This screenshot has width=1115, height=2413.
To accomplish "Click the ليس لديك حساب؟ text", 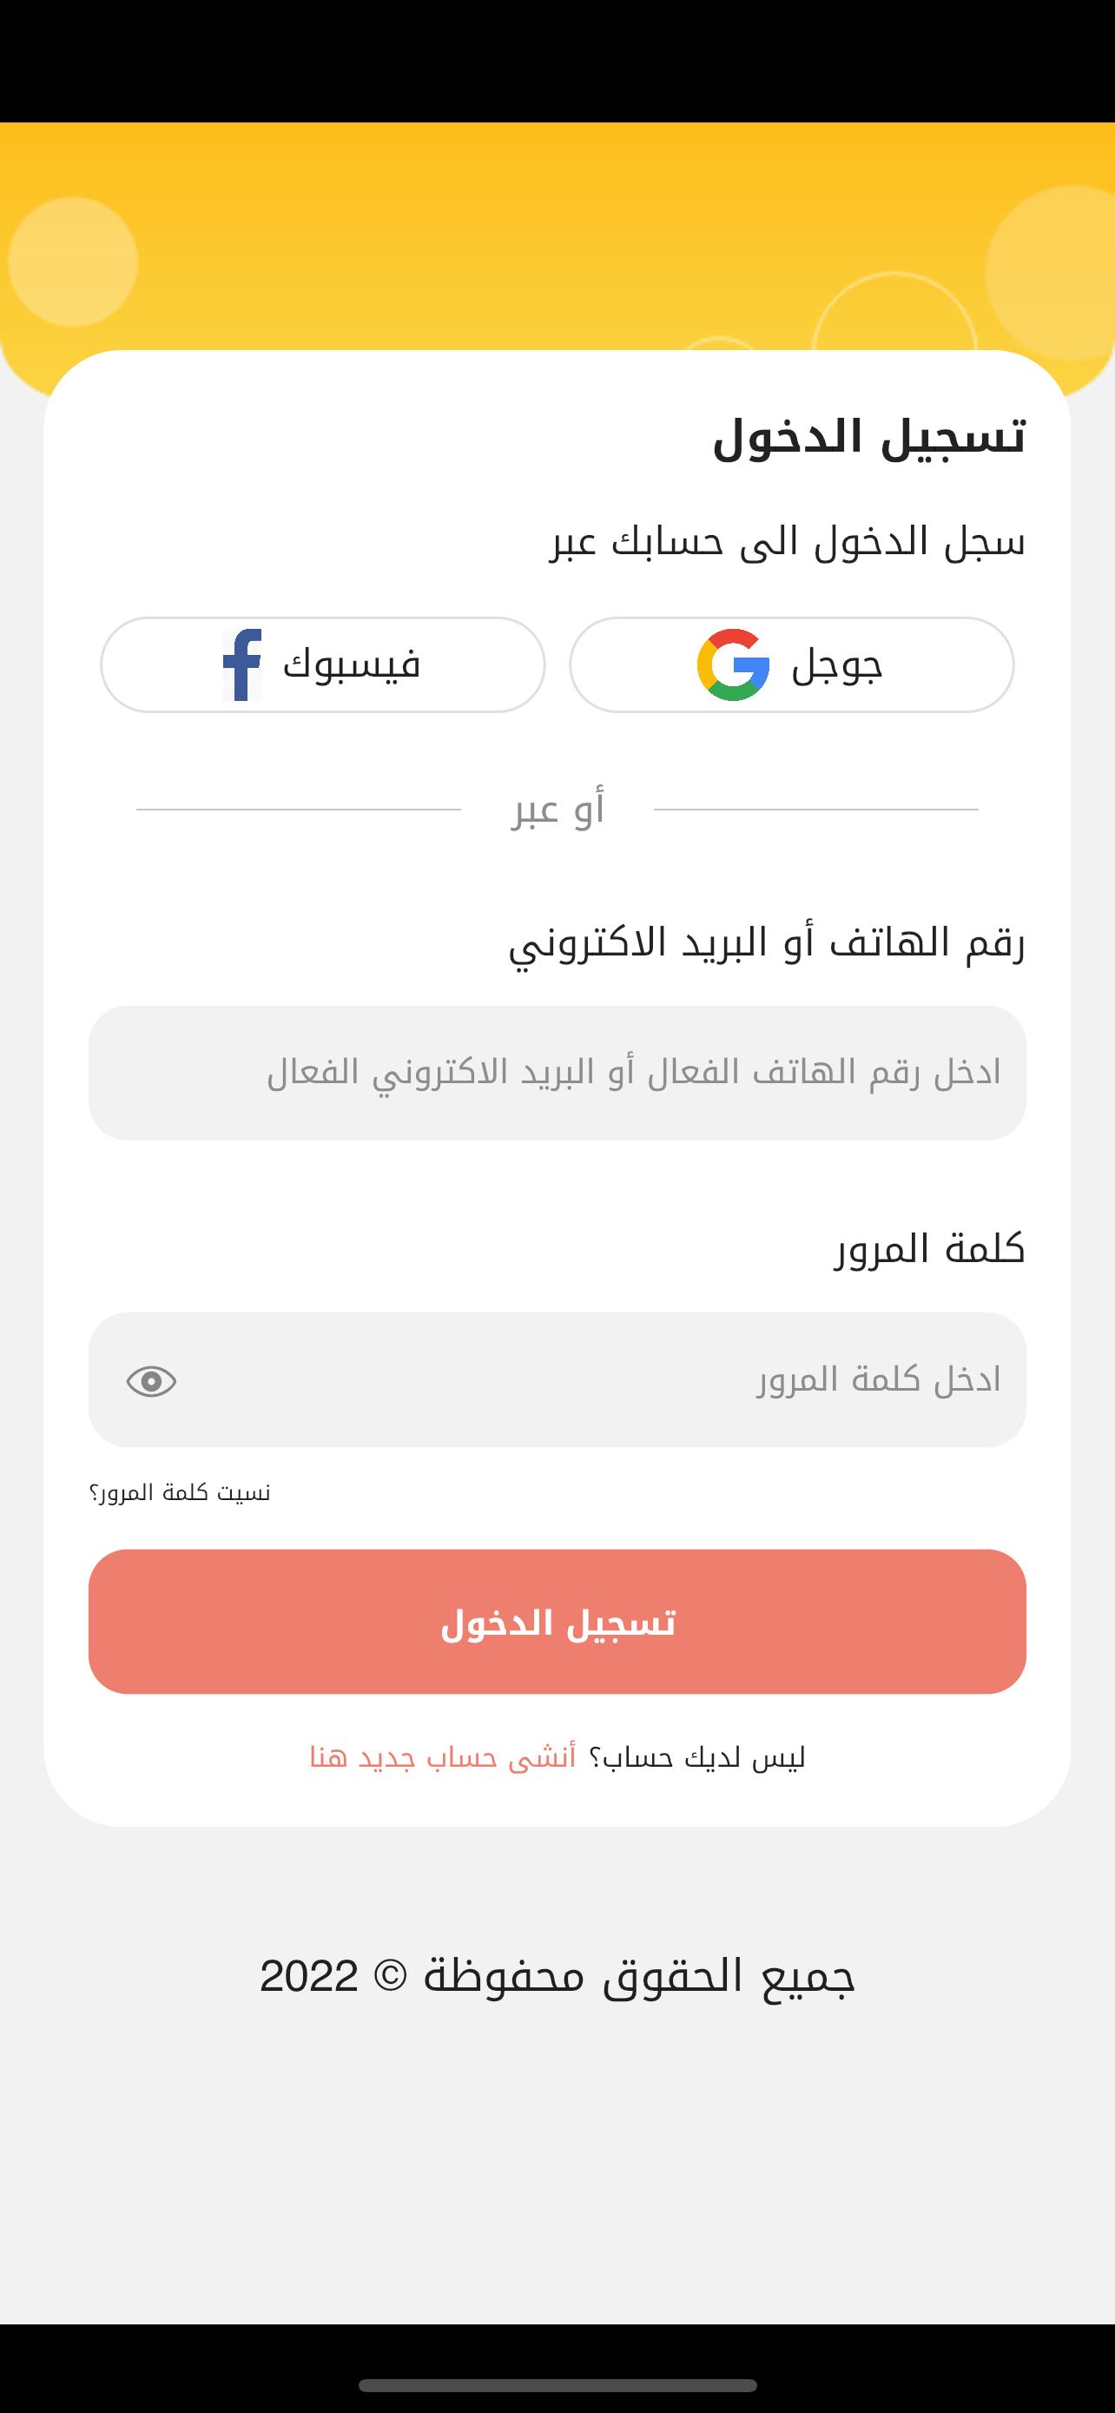I will [x=697, y=1757].
